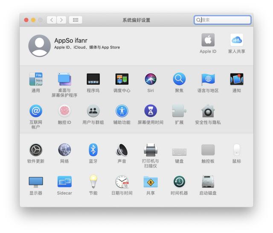Open the 鼠标 Mouse icon
This screenshot has width=273, height=233.
click(237, 150)
